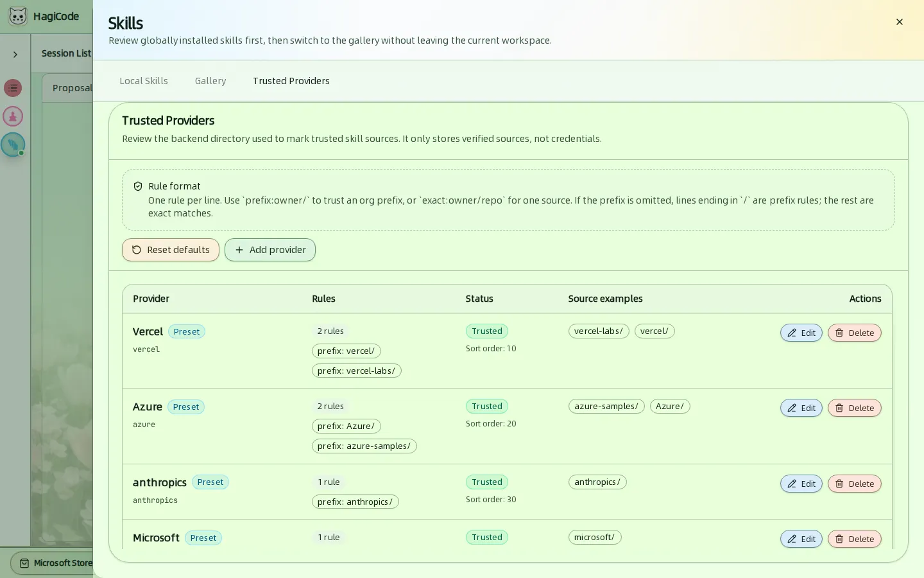Viewport: 924px width, 578px height.
Task: Click the 'prefix: vercel/' rule chip
Action: (x=346, y=351)
